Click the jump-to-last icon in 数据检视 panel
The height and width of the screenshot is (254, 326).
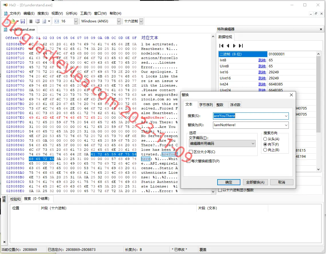(240, 46)
